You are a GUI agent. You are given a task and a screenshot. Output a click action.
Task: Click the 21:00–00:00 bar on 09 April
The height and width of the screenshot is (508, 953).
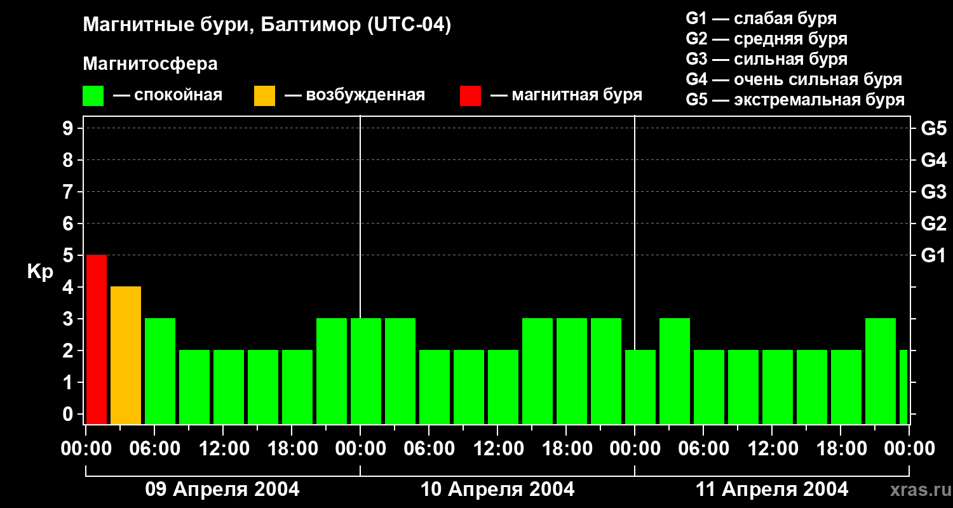pos(332,371)
